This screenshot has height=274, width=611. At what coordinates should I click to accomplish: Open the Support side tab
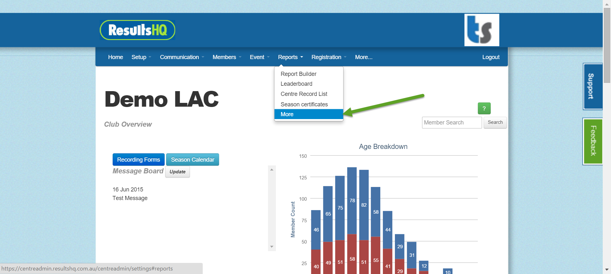[593, 86]
